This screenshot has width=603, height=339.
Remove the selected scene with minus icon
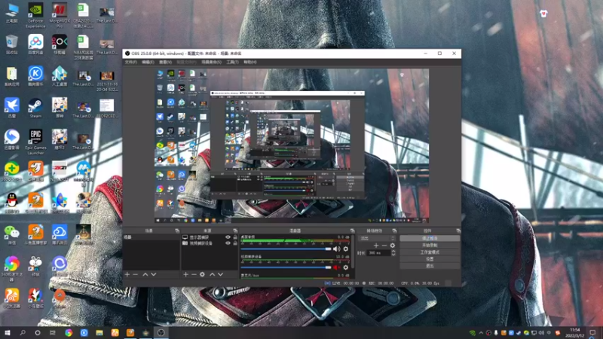coord(136,274)
